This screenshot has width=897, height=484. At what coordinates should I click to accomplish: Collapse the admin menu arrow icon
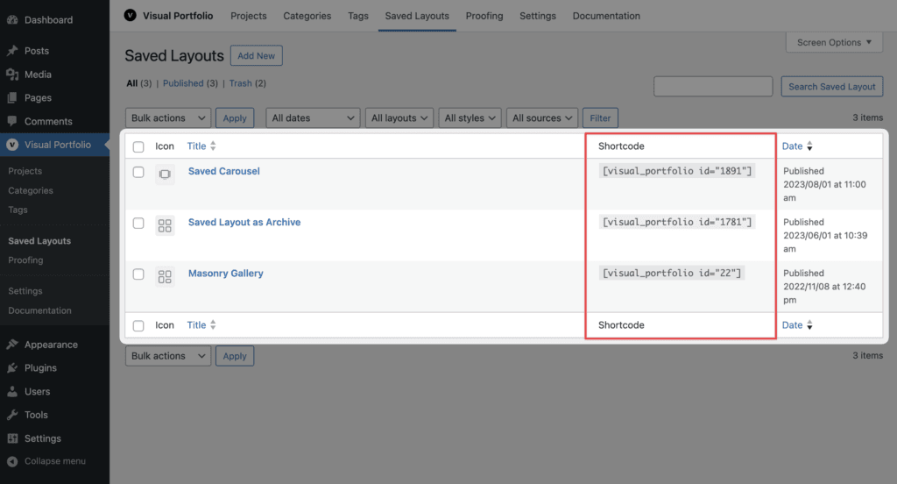(12, 461)
